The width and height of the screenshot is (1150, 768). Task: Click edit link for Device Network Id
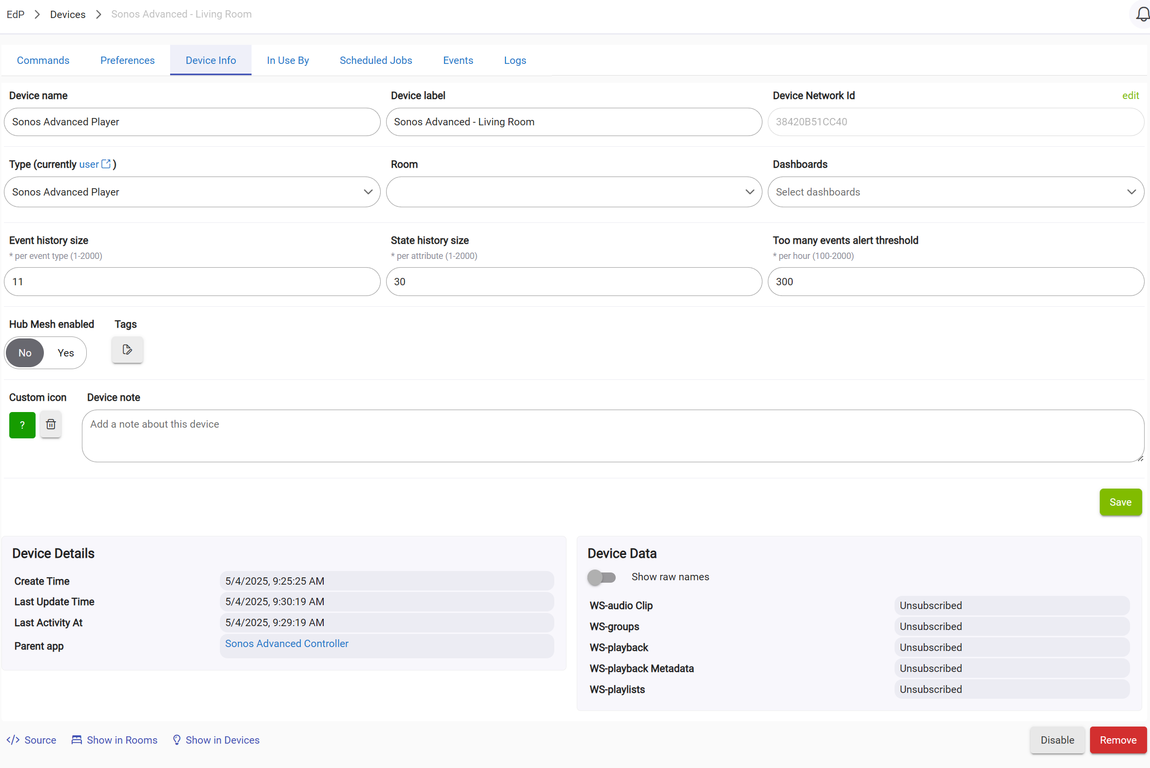click(x=1131, y=96)
